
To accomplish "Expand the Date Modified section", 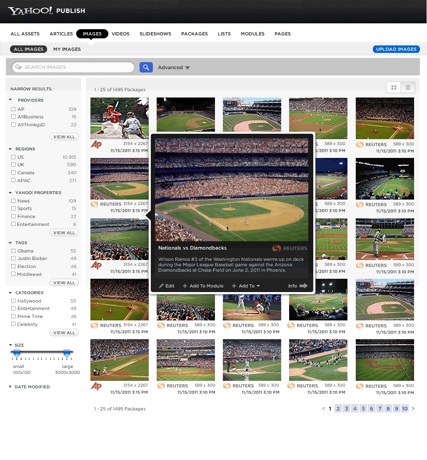I will click(x=10, y=387).
